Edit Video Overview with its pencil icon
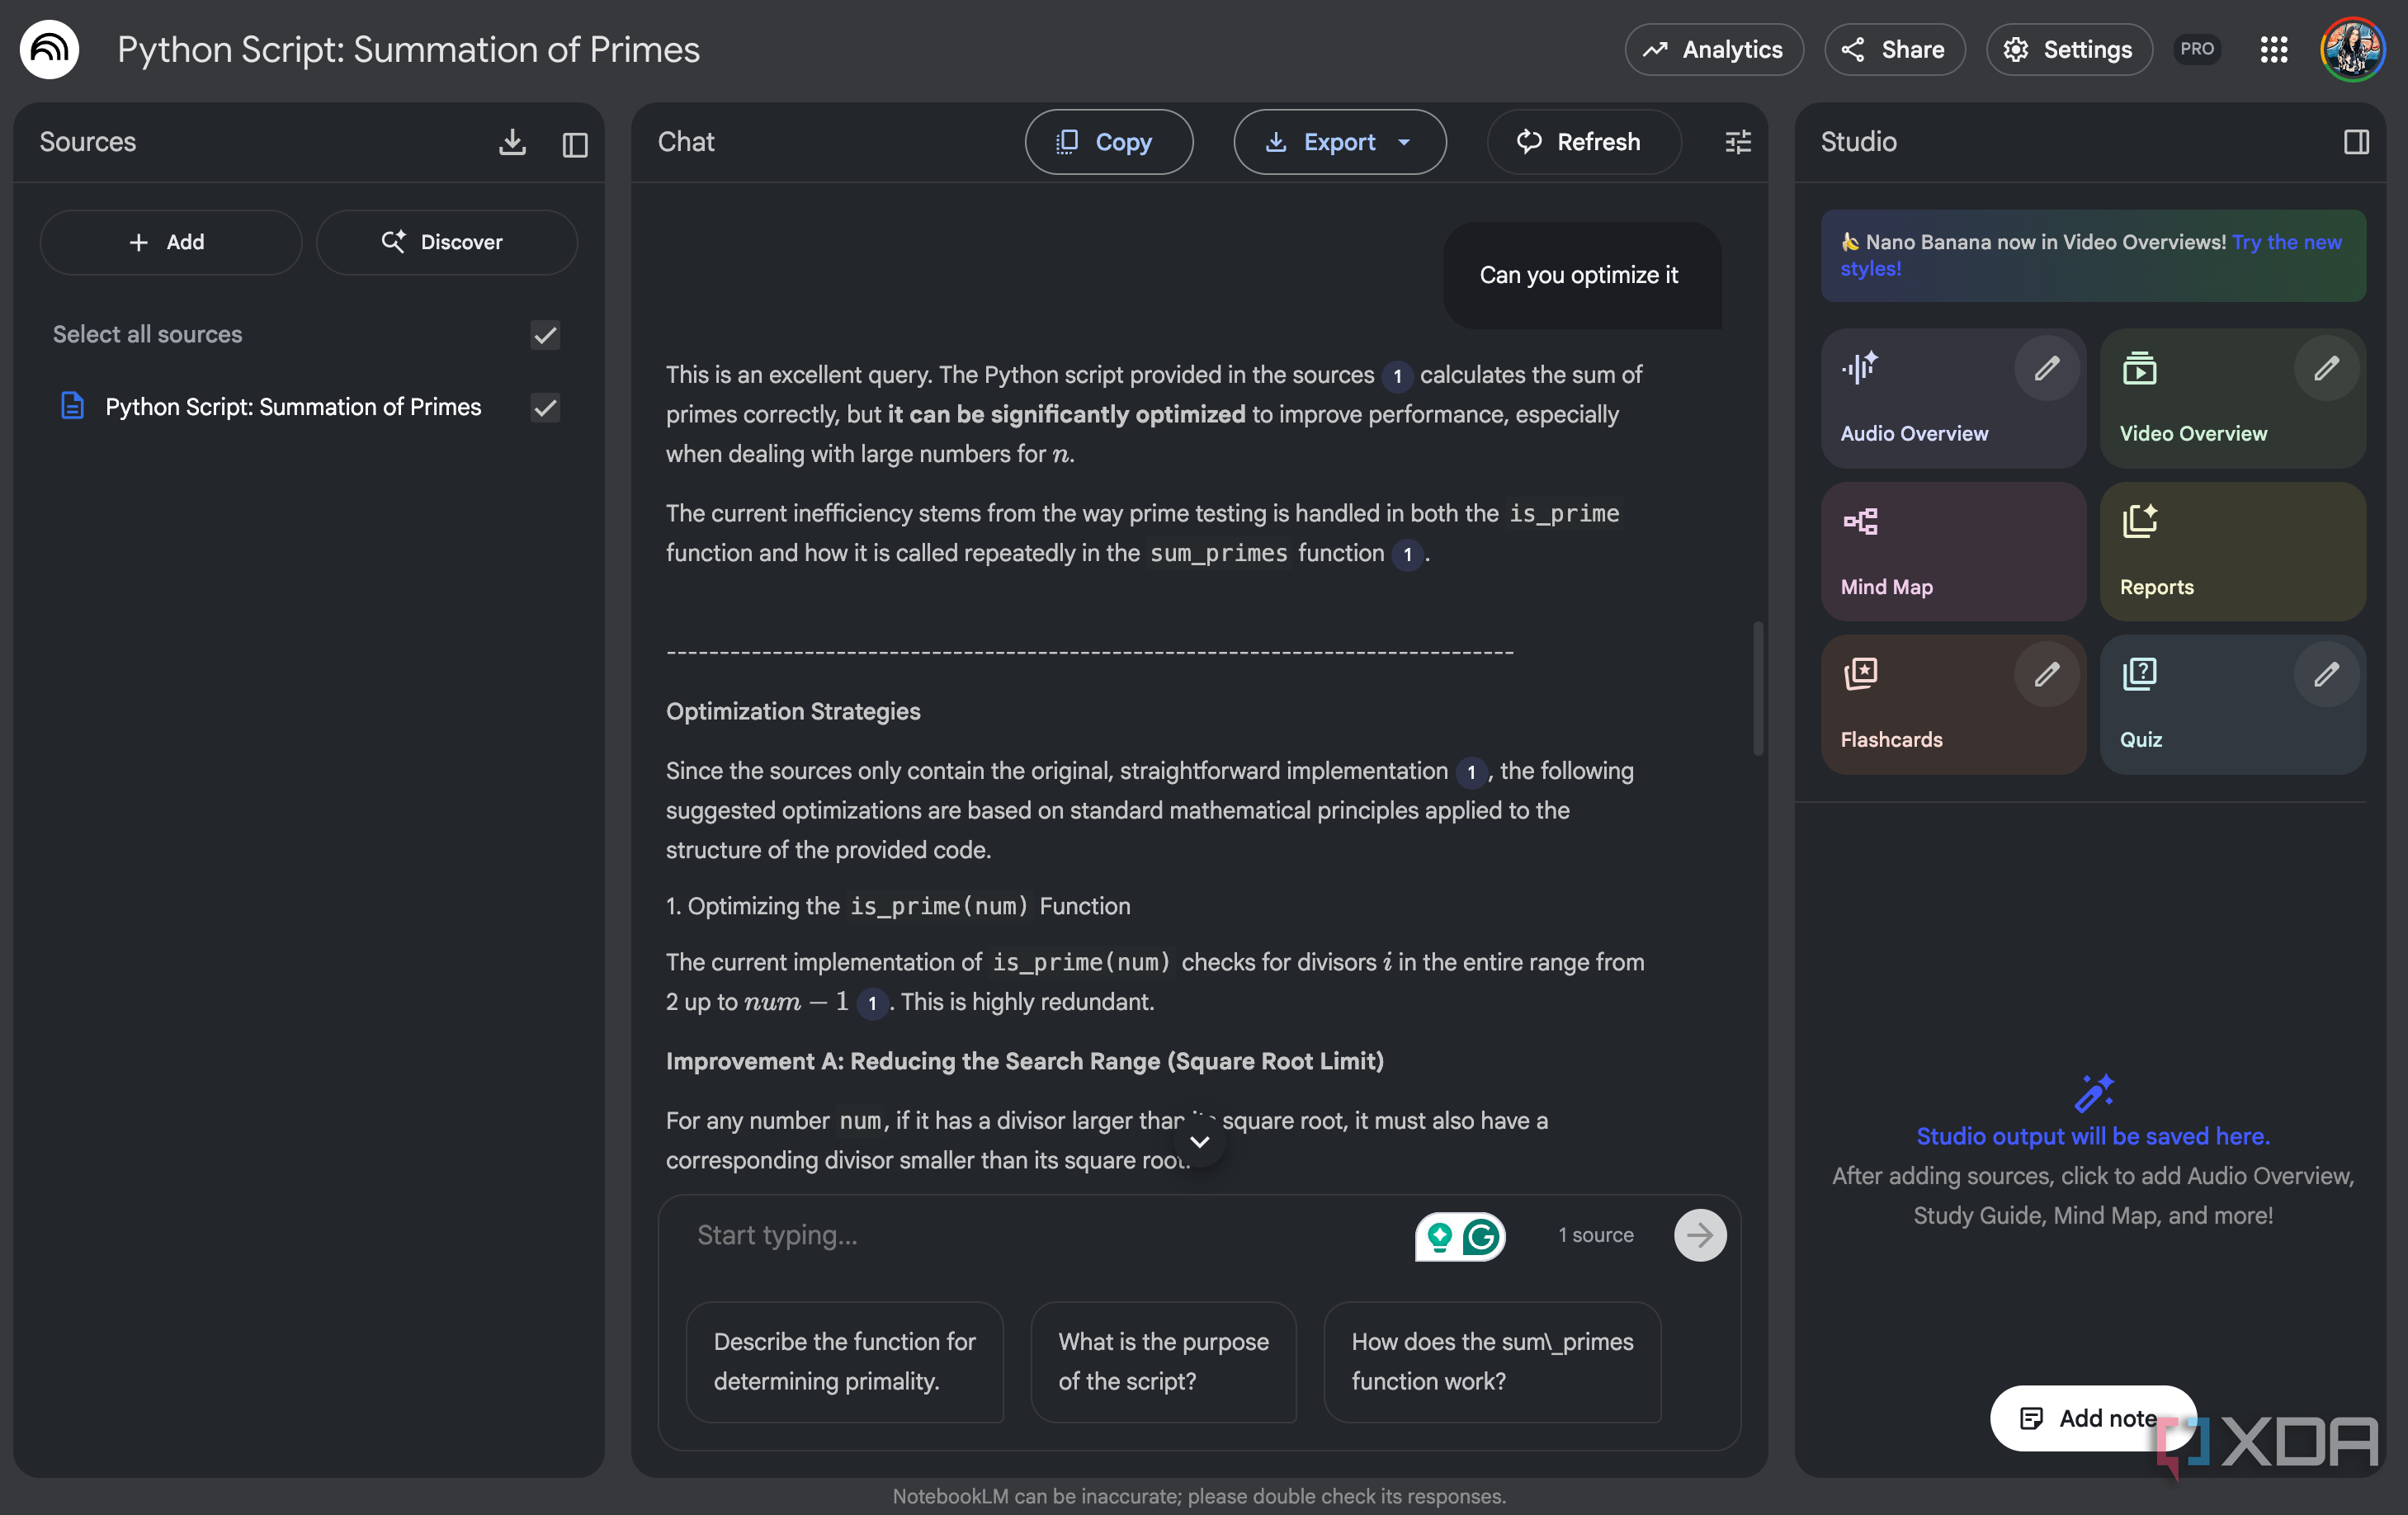The image size is (2408, 1515). [x=2326, y=369]
